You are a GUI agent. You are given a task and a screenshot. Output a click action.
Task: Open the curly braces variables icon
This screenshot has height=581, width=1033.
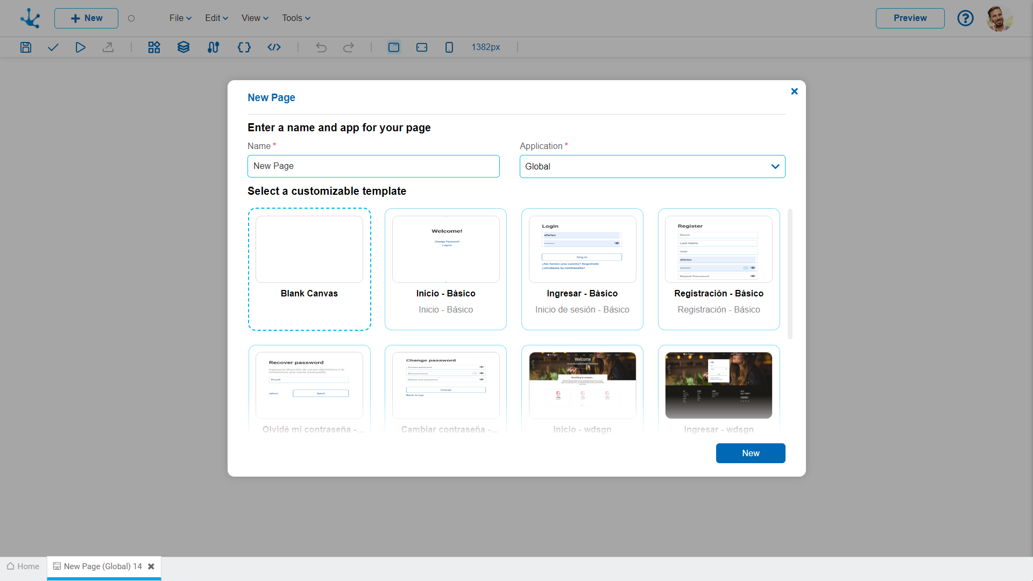tap(244, 47)
